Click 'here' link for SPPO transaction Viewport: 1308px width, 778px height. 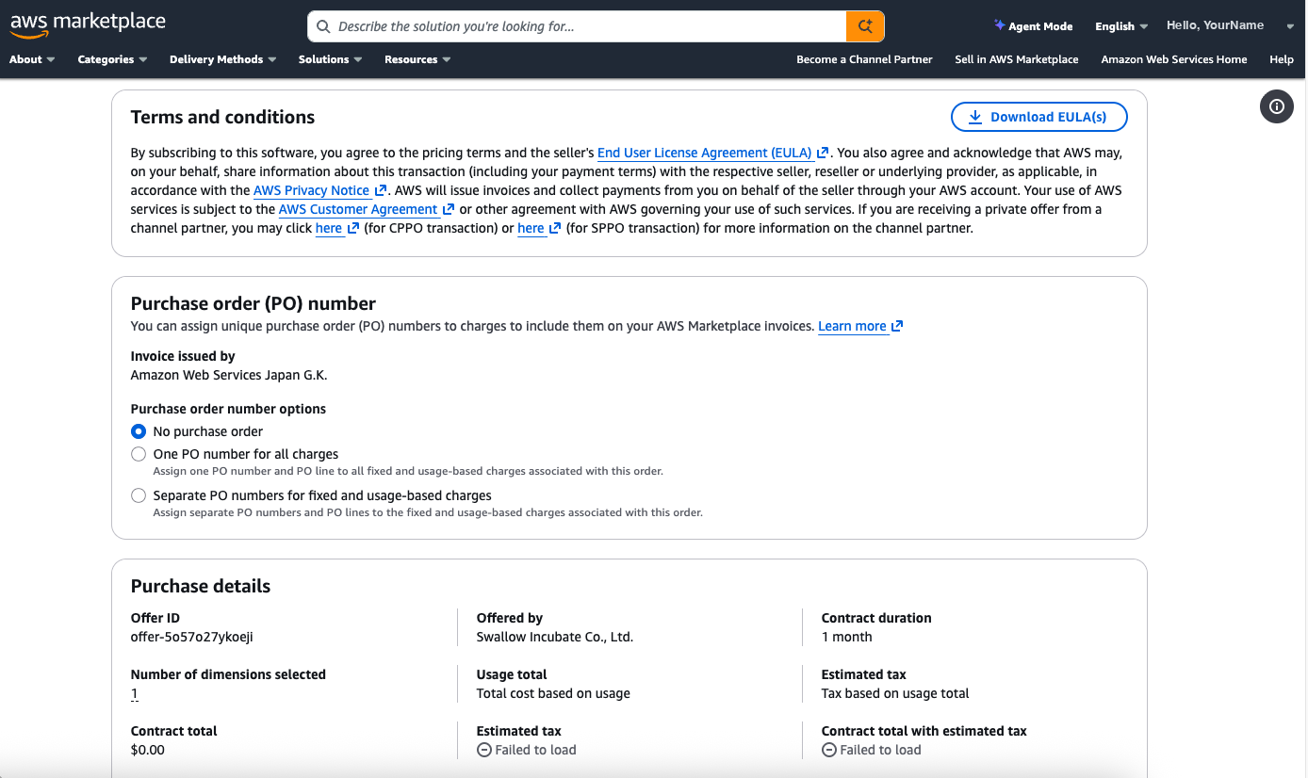coord(531,228)
